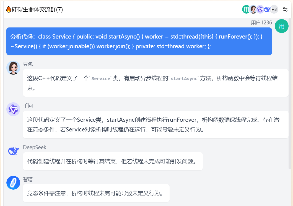Click the fire emoji in group title
Viewport: 293px width, 206px height.
click(x=9, y=9)
